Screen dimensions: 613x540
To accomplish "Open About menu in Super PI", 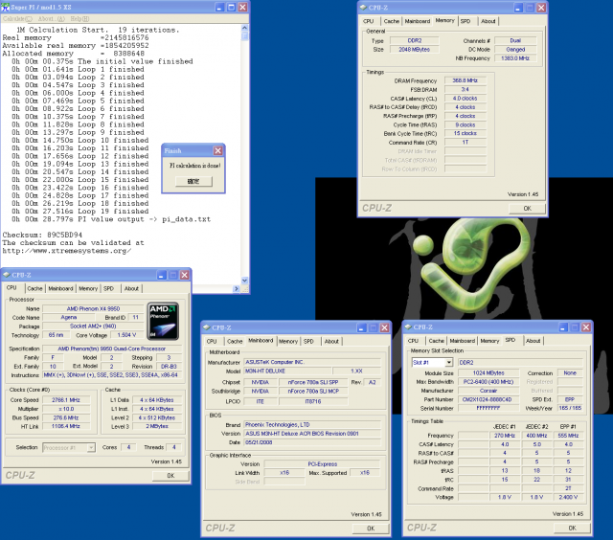I will pyautogui.click(x=51, y=18).
